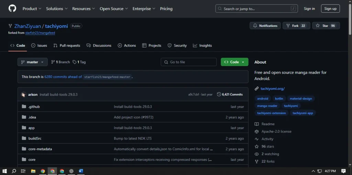Expand the green Code dropdown button
The image size is (352, 175).
234,62
